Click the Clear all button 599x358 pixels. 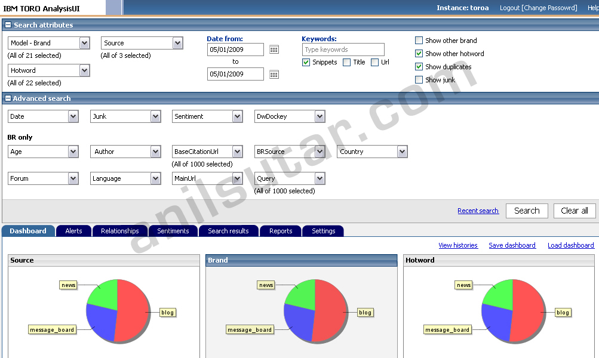pos(575,211)
